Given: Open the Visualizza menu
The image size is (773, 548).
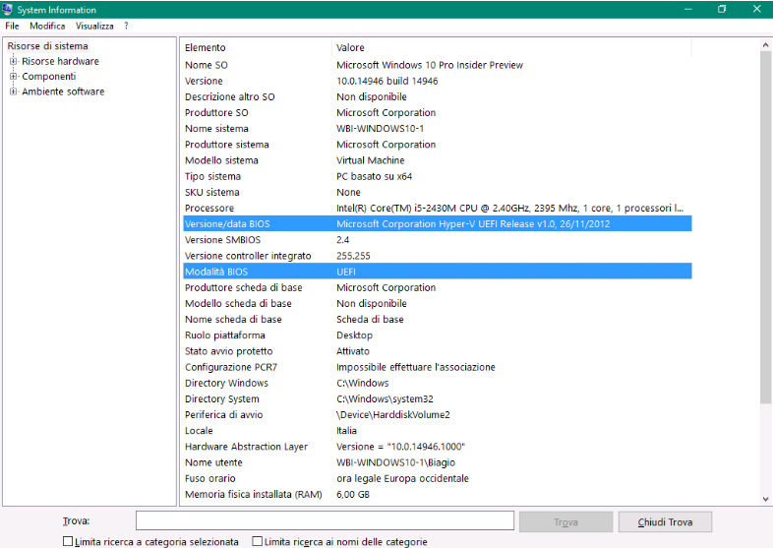Looking at the screenshot, I should (94, 27).
